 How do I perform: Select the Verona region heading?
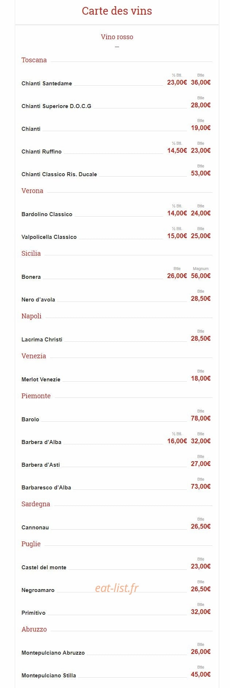click(x=32, y=191)
